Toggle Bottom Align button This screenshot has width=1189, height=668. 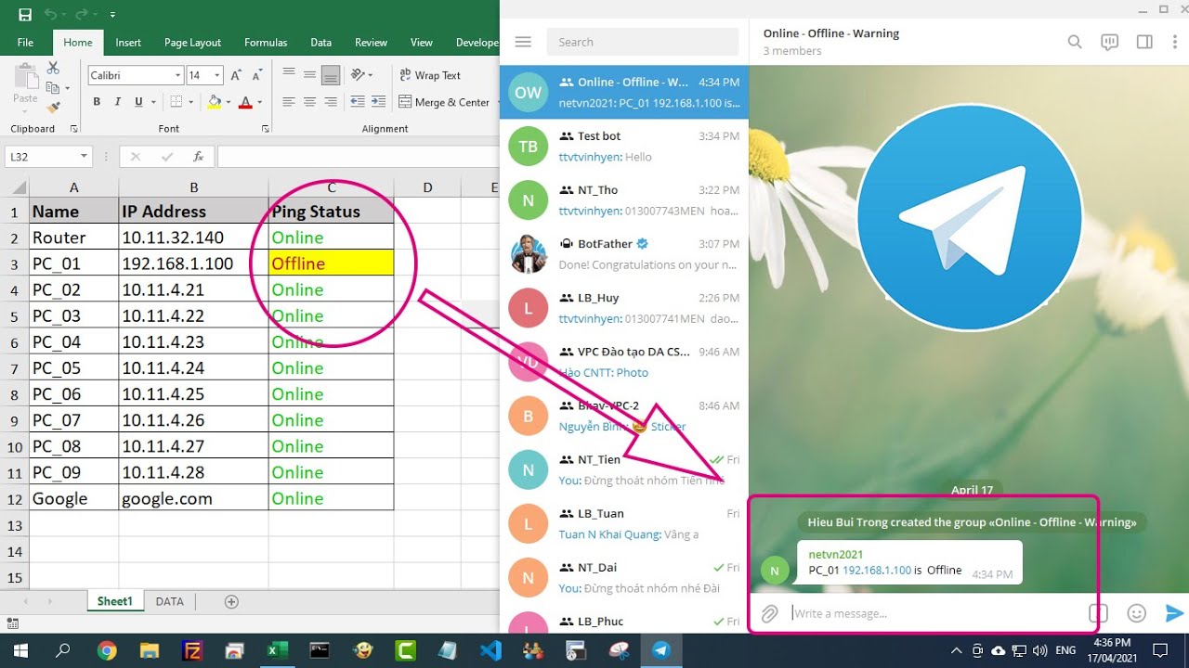pos(331,75)
